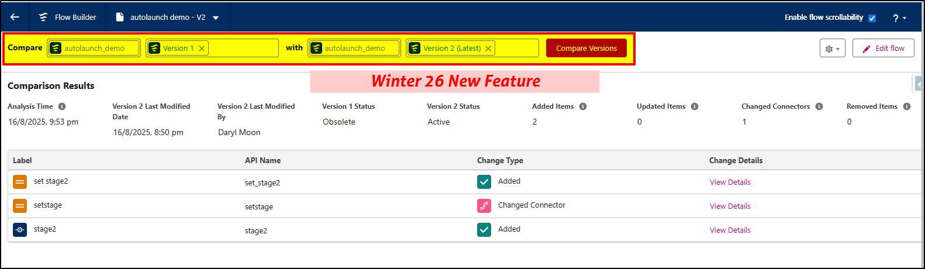925x269 pixels.
Task: Click the Edit flow button
Action: point(883,48)
